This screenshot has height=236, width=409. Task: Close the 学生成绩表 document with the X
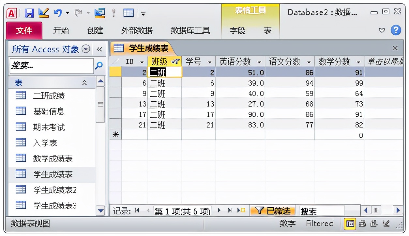tap(395, 48)
